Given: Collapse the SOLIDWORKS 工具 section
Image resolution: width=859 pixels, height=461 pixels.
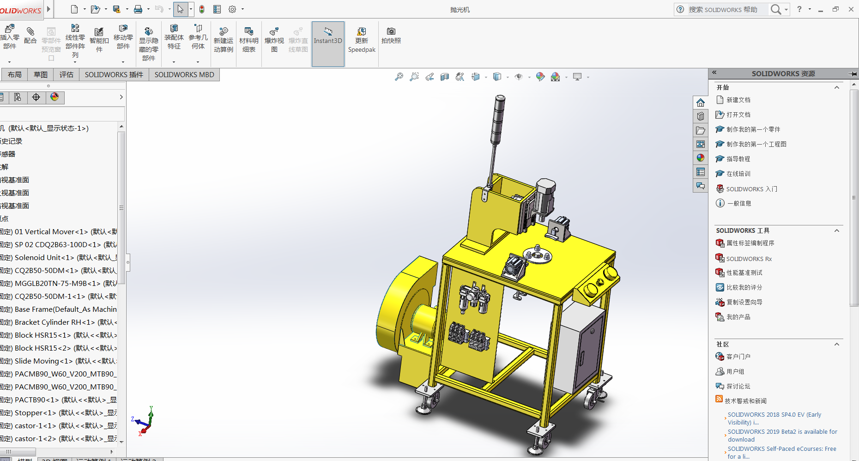Looking at the screenshot, I should coord(836,230).
